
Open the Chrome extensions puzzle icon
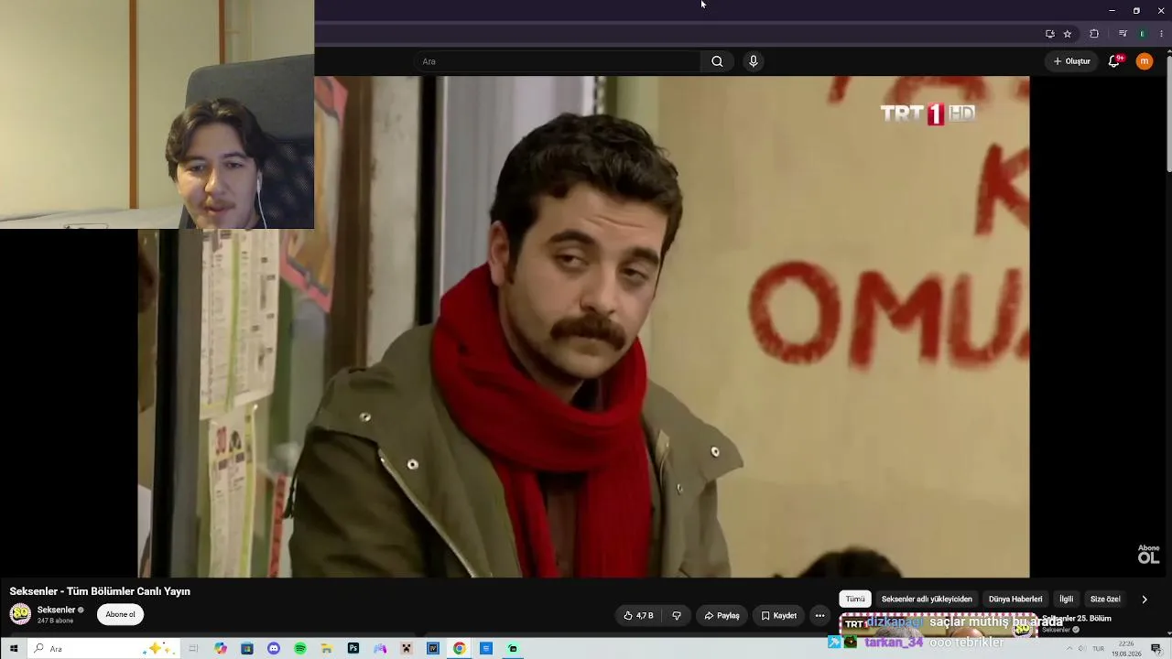pyautogui.click(x=1094, y=34)
